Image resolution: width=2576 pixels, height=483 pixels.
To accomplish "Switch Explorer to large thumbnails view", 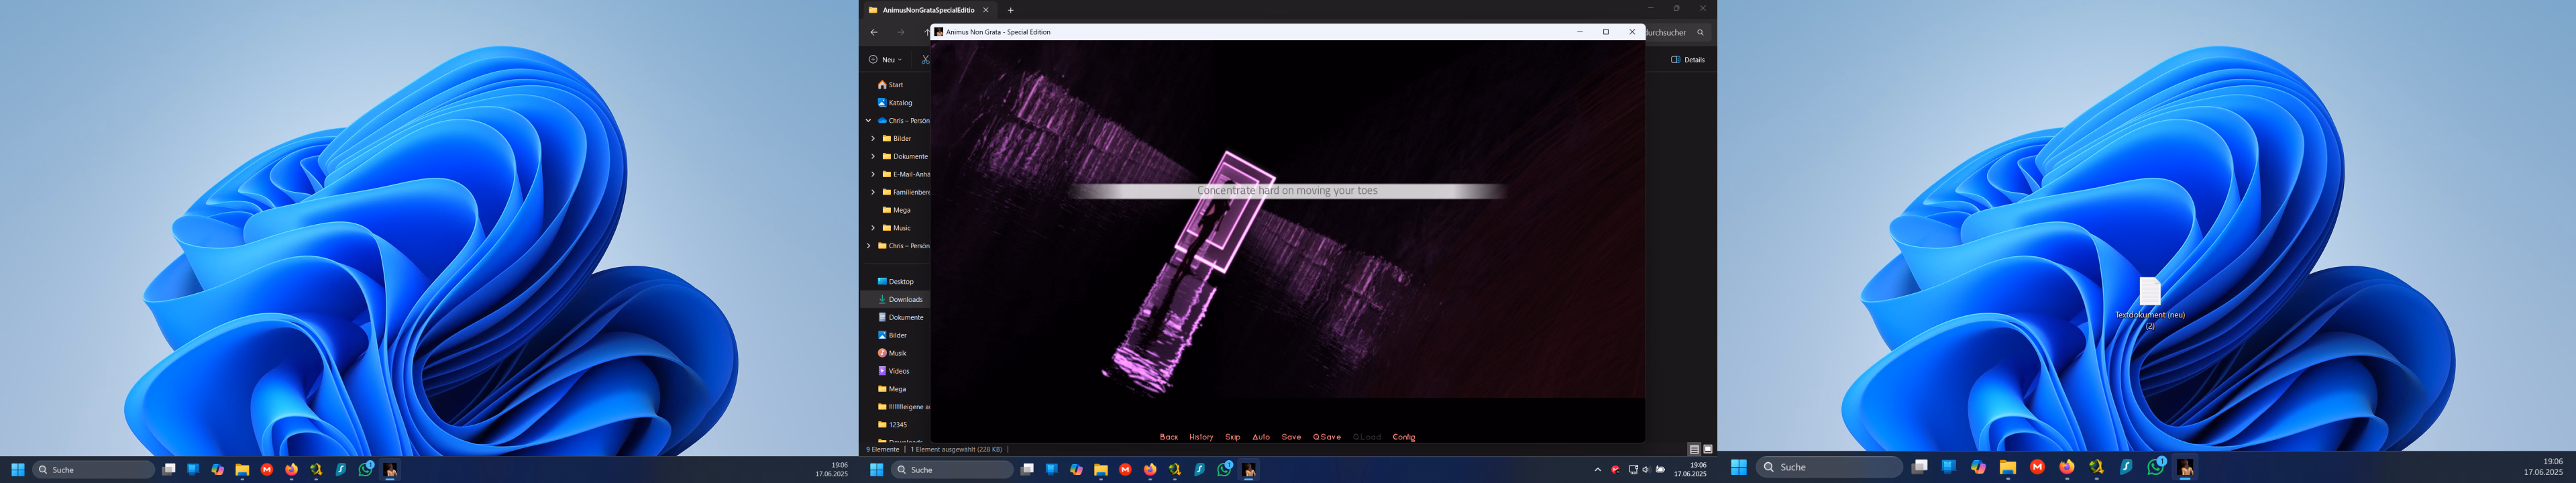I will (1708, 450).
